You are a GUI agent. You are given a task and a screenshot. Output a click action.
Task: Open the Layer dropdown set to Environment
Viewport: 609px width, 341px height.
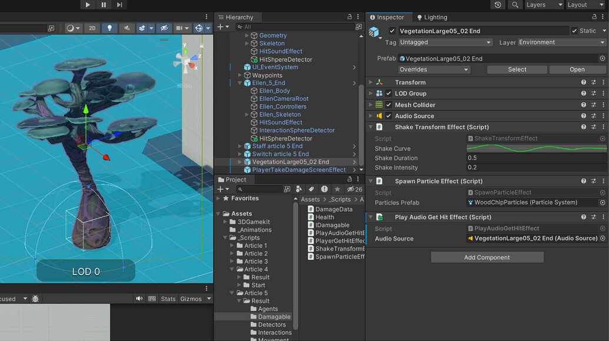pos(561,42)
